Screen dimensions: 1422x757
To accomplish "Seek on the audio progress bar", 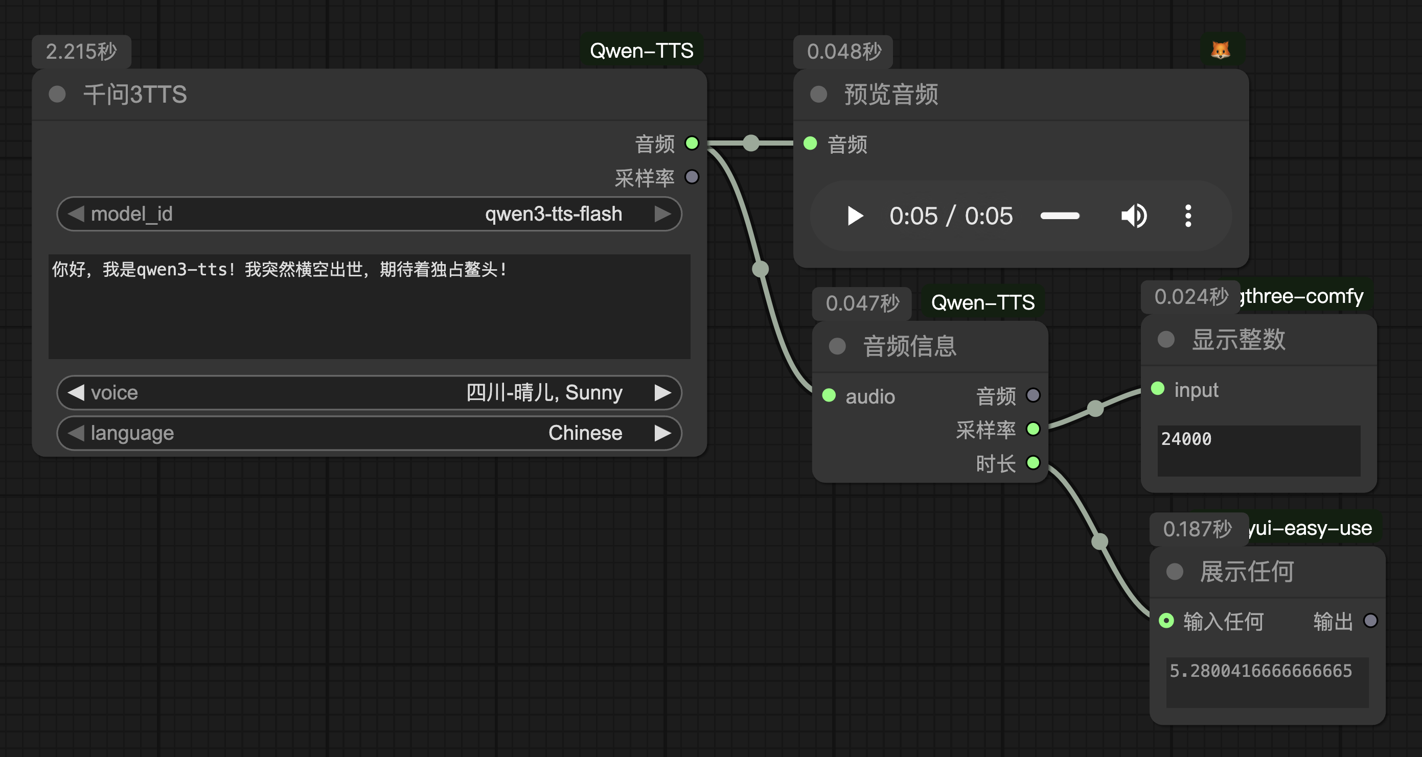I will (1059, 216).
